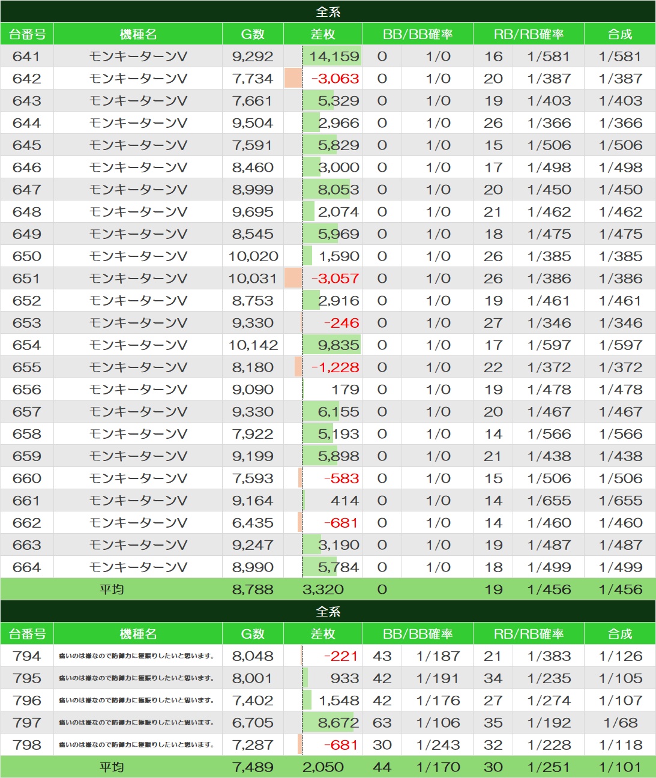Select difference value 5,829 for machine 645
The image size is (656, 778).
339,145
